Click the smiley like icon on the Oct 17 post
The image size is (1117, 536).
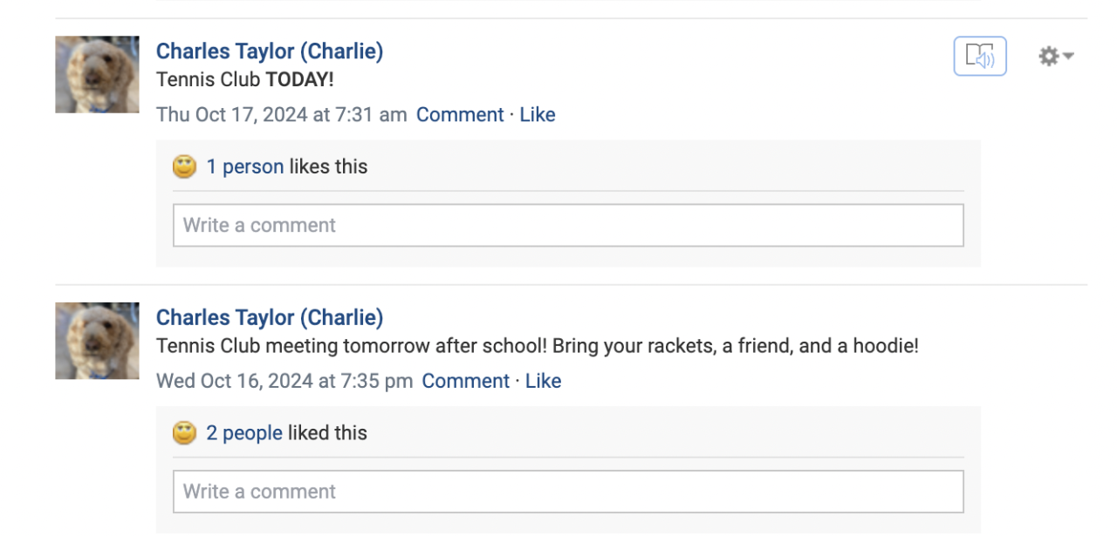(184, 166)
